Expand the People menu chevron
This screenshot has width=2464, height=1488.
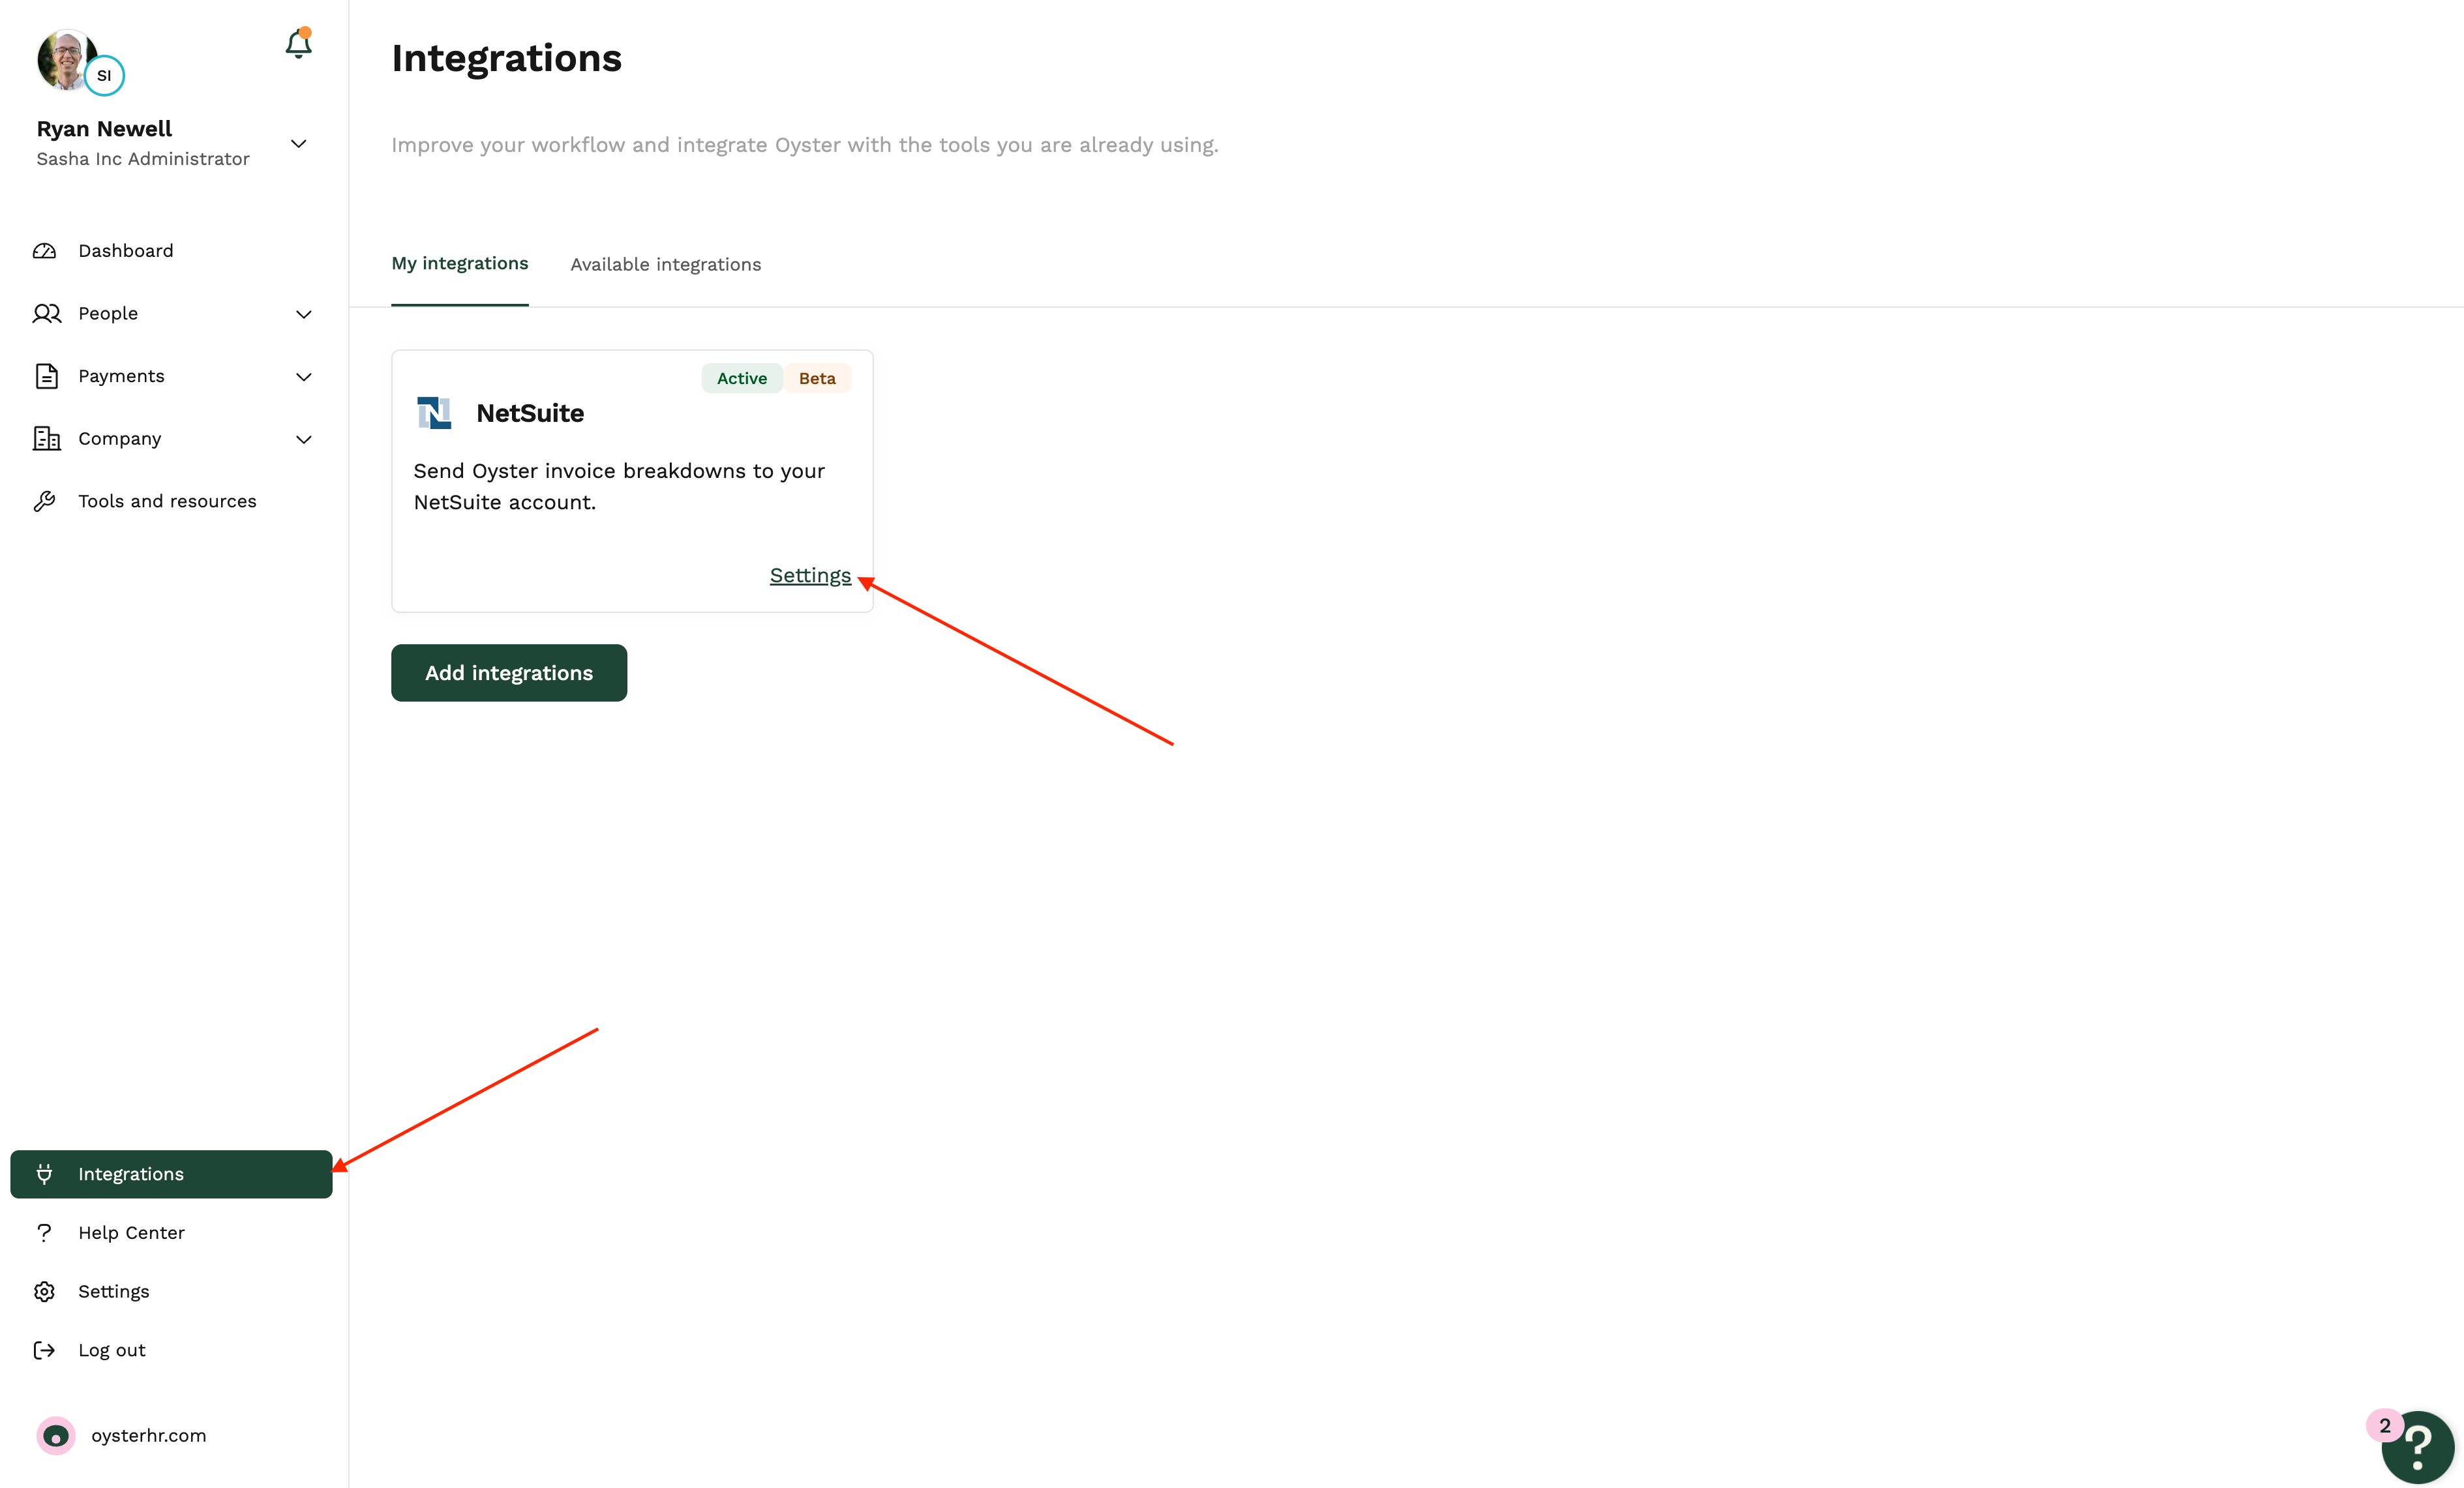pos(304,314)
